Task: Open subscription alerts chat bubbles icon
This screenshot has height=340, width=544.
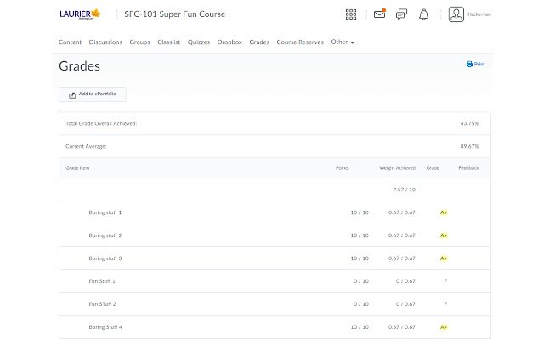Action: [401, 14]
